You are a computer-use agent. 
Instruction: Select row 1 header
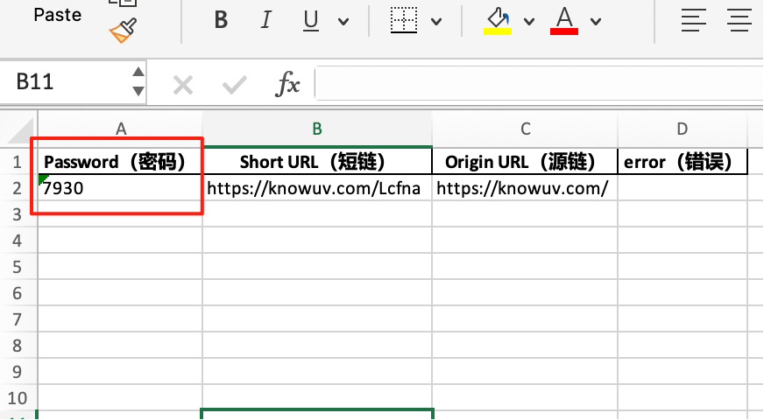coord(18,162)
